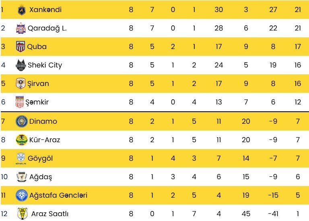The width and height of the screenshot is (309, 221).
Task: Click the Şəmkir club logo
Action: [20, 102]
